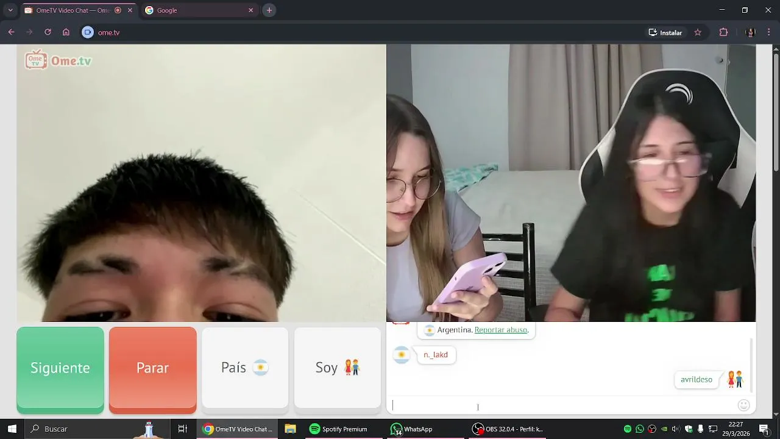The image size is (780, 439).
Task: Close the OmeTV Video Chat tab
Action: 130,10
